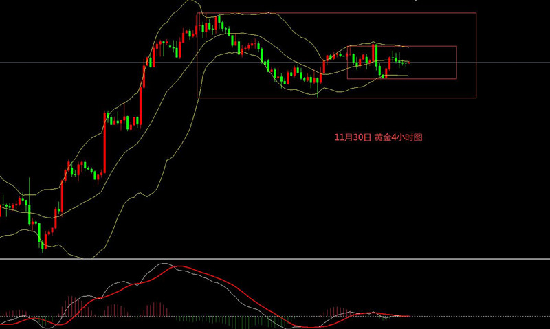Click the red text label 11月30日 黄金4小时图
Image resolution: width=550 pixels, height=329 pixels.
coord(379,137)
